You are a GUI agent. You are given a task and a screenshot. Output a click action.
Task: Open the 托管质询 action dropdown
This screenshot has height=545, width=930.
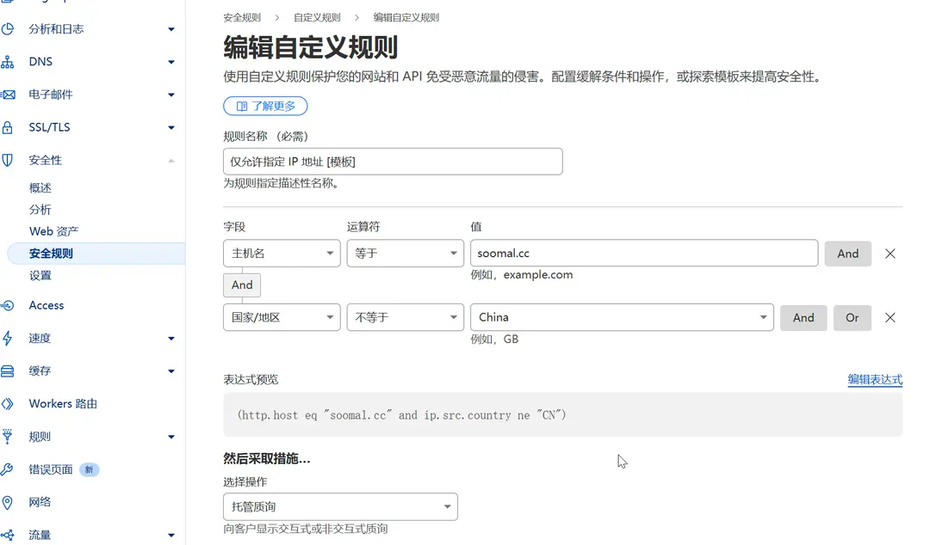pos(340,506)
